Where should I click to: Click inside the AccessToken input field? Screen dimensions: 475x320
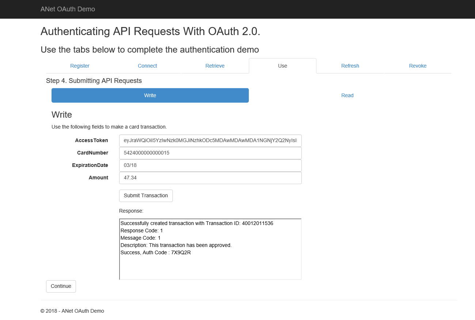coord(210,140)
